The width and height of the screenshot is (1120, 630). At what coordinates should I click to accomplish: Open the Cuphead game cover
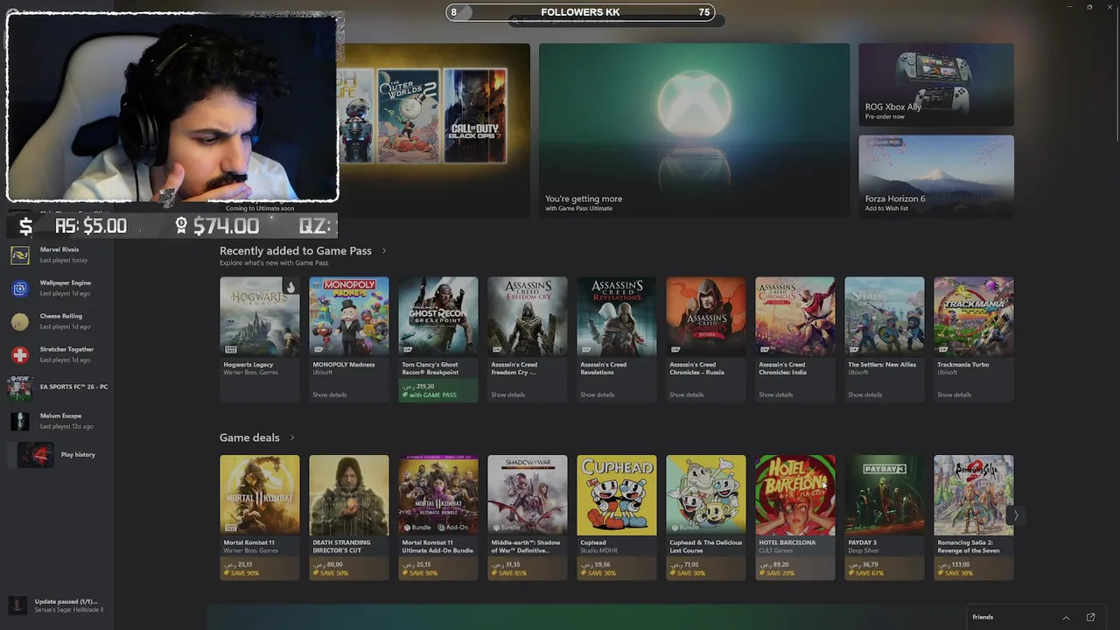click(x=617, y=494)
